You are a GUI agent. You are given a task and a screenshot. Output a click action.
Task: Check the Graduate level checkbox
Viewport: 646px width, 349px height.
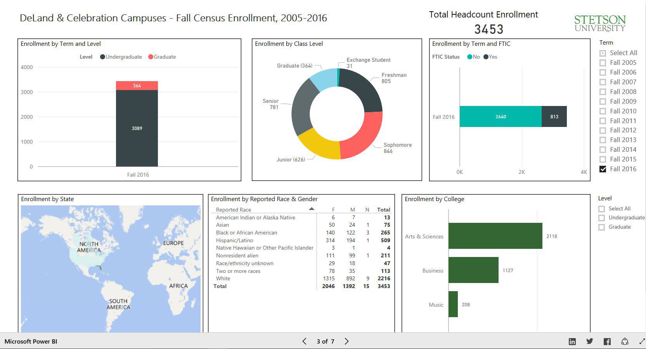601,227
